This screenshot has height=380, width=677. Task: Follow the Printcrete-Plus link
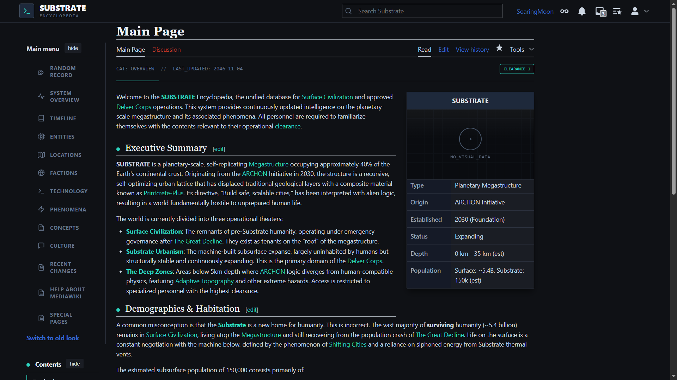[163, 193]
